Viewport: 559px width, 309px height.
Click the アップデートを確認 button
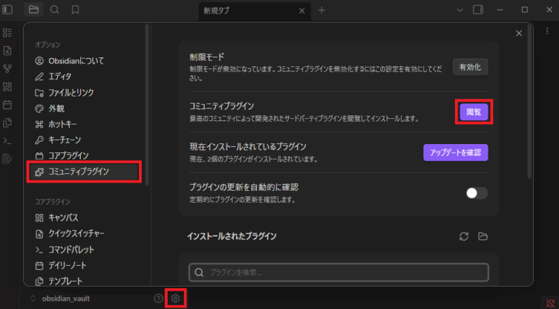pyautogui.click(x=456, y=152)
